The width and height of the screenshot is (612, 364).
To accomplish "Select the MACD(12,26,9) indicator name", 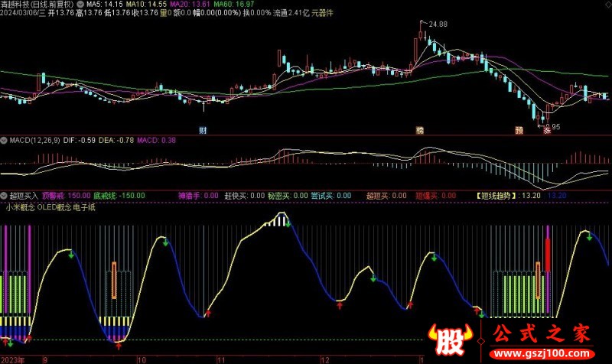I will click(35, 141).
